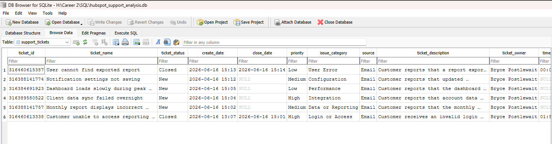552x144 pixels.
Task: Click the Write Changes toolbar item
Action: click(x=105, y=22)
